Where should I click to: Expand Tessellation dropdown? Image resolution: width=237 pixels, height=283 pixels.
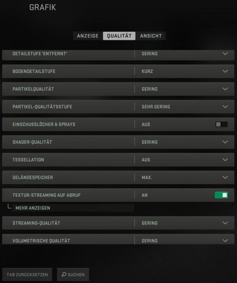225,160
